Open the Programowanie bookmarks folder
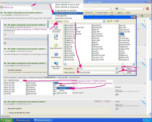The width and height of the screenshot is (152, 122). [101, 13]
